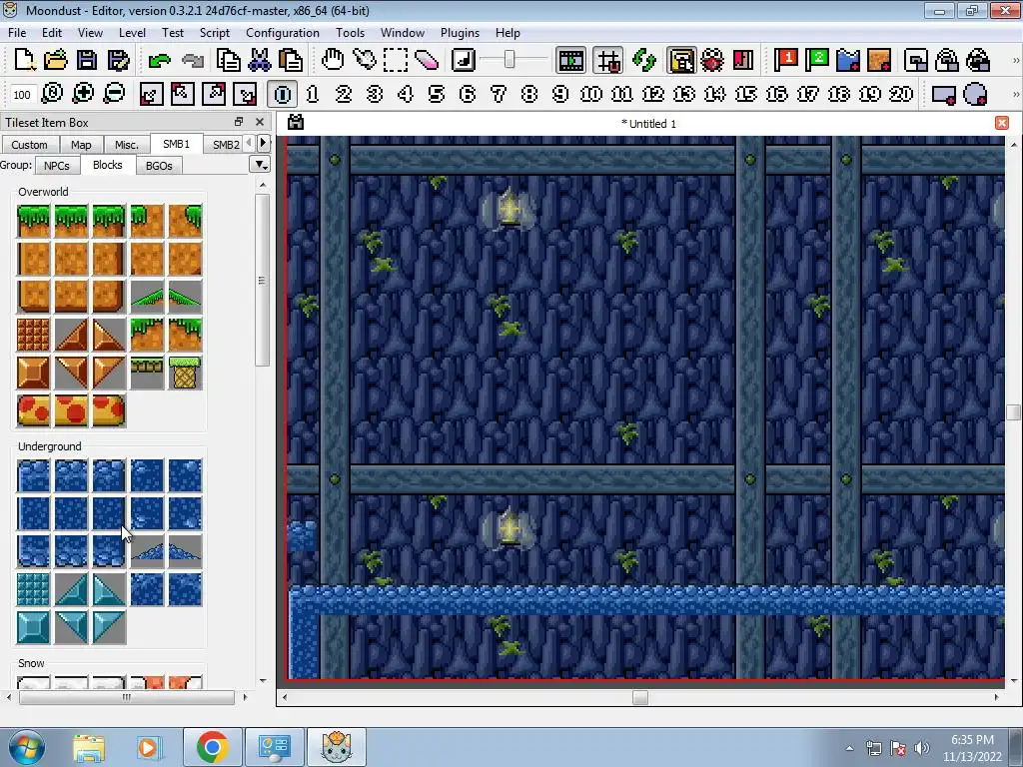Viewport: 1023px width, 767px height.
Task: Paste with the clipboard icon
Action: tap(291, 60)
